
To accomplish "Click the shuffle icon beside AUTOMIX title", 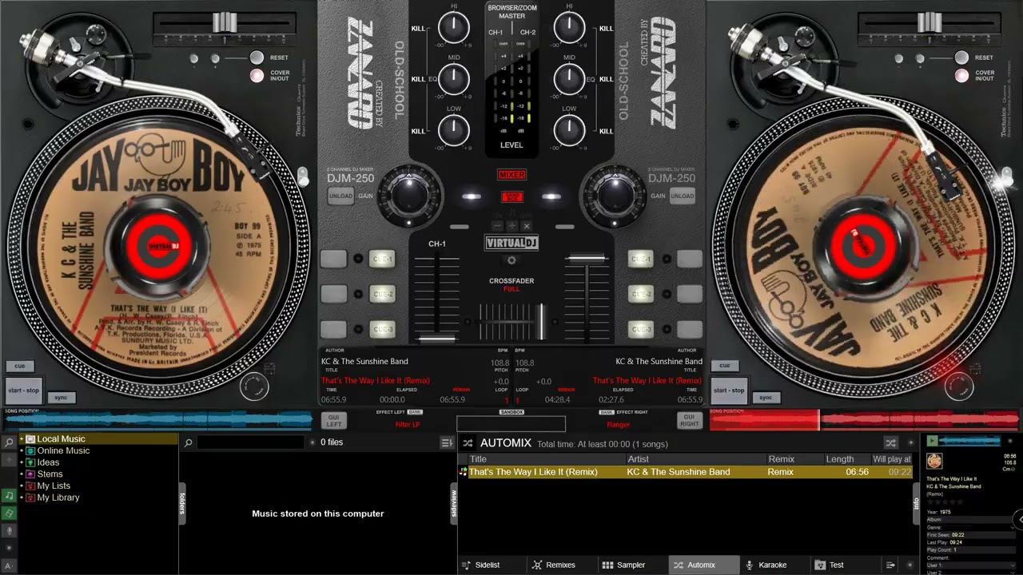I will click(x=468, y=442).
